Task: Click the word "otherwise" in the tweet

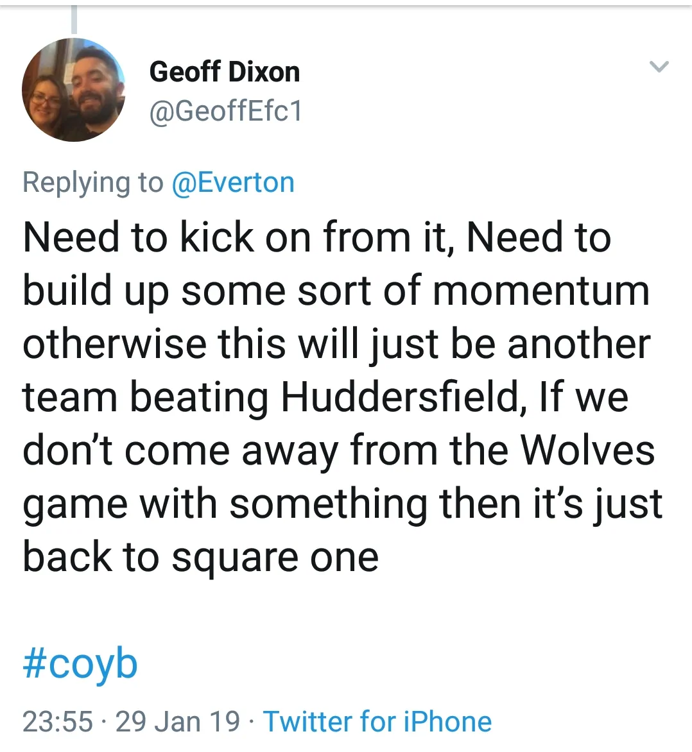Action: (114, 344)
